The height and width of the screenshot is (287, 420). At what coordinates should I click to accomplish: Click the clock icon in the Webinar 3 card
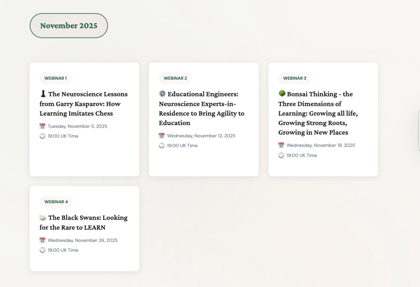click(281, 156)
